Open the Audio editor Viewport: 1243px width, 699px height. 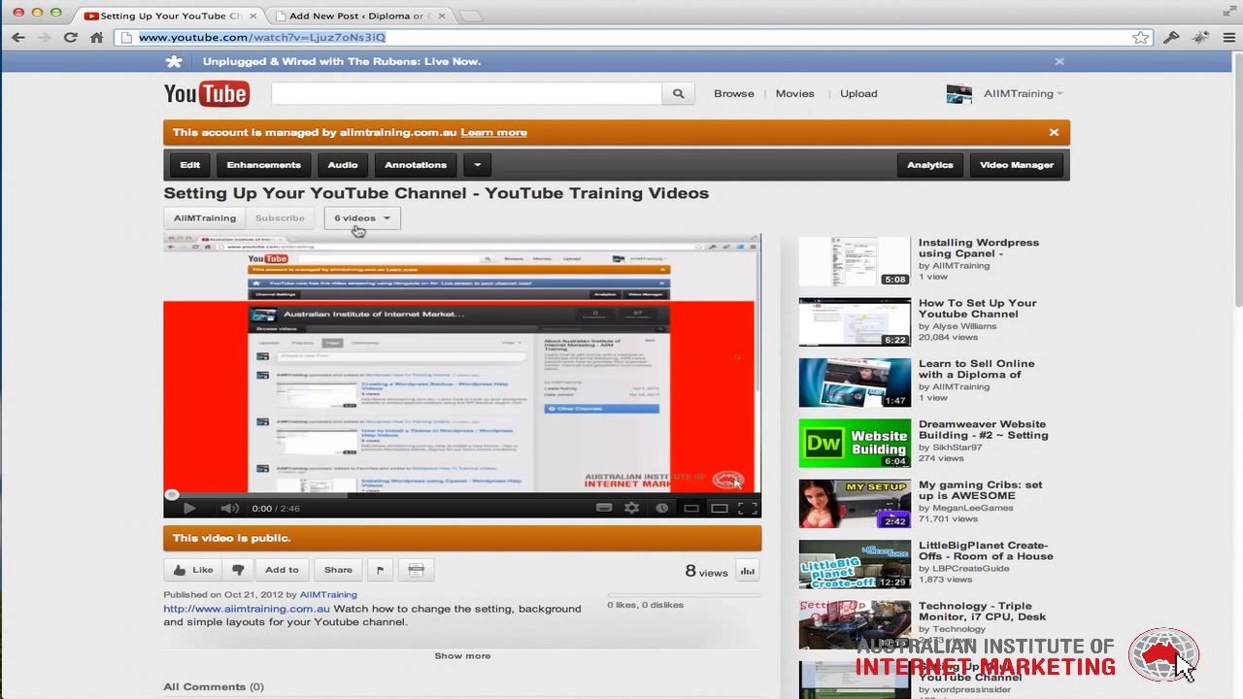343,165
